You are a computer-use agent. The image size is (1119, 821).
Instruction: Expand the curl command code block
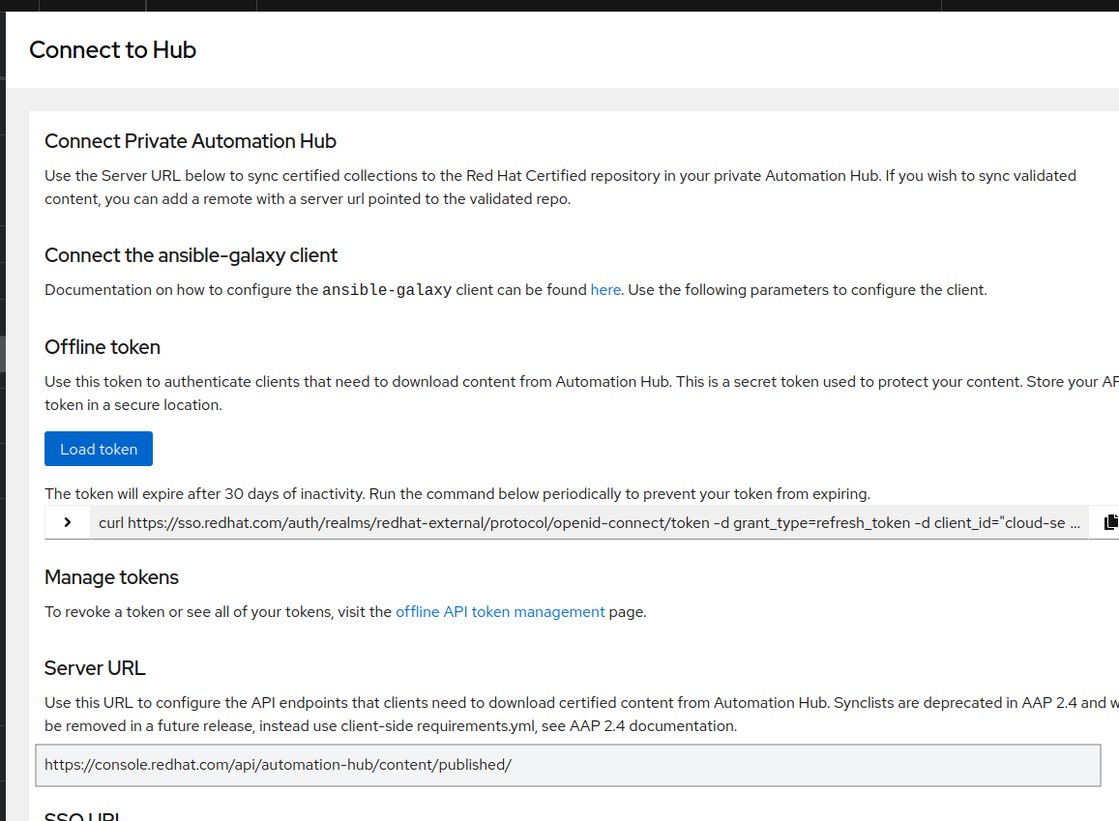point(68,522)
